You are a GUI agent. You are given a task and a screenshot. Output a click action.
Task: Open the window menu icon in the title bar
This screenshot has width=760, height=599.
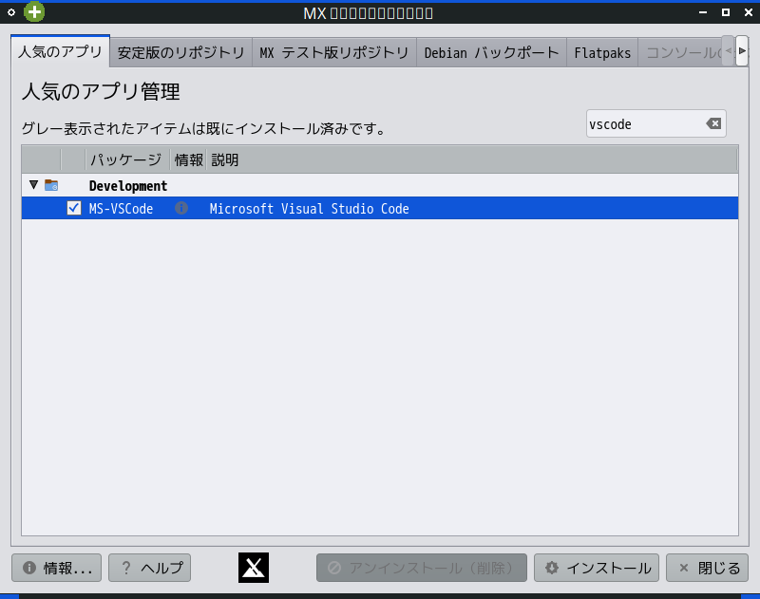click(11, 12)
